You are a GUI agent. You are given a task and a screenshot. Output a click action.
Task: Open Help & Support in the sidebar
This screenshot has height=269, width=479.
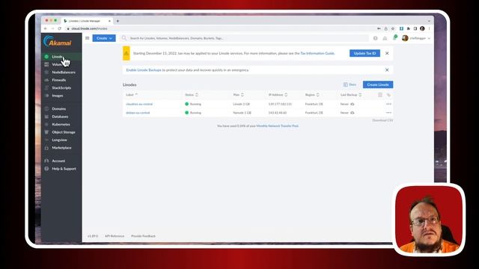click(61, 169)
